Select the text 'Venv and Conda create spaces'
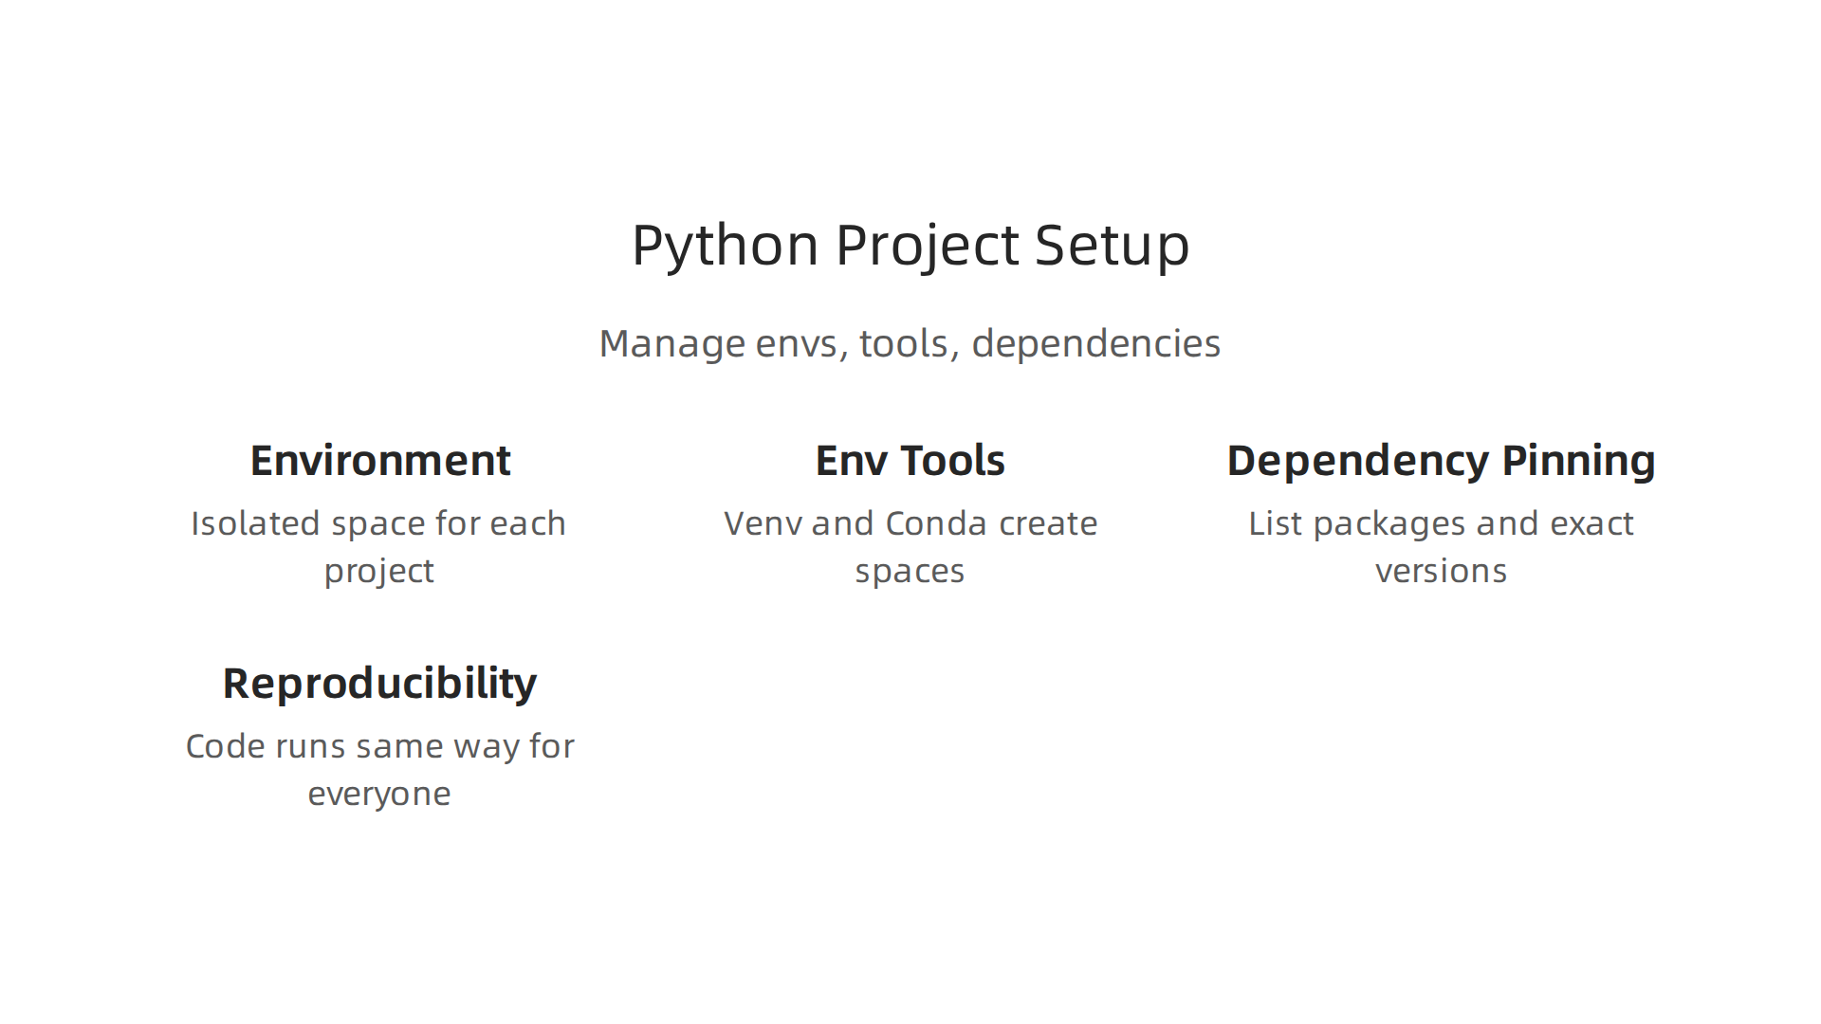The image size is (1821, 1024). pyautogui.click(x=910, y=547)
